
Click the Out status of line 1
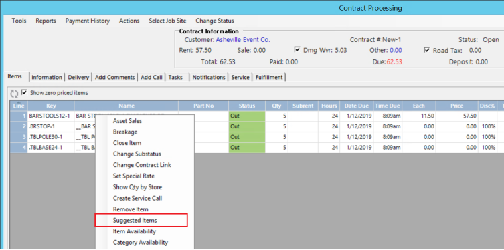pos(247,116)
